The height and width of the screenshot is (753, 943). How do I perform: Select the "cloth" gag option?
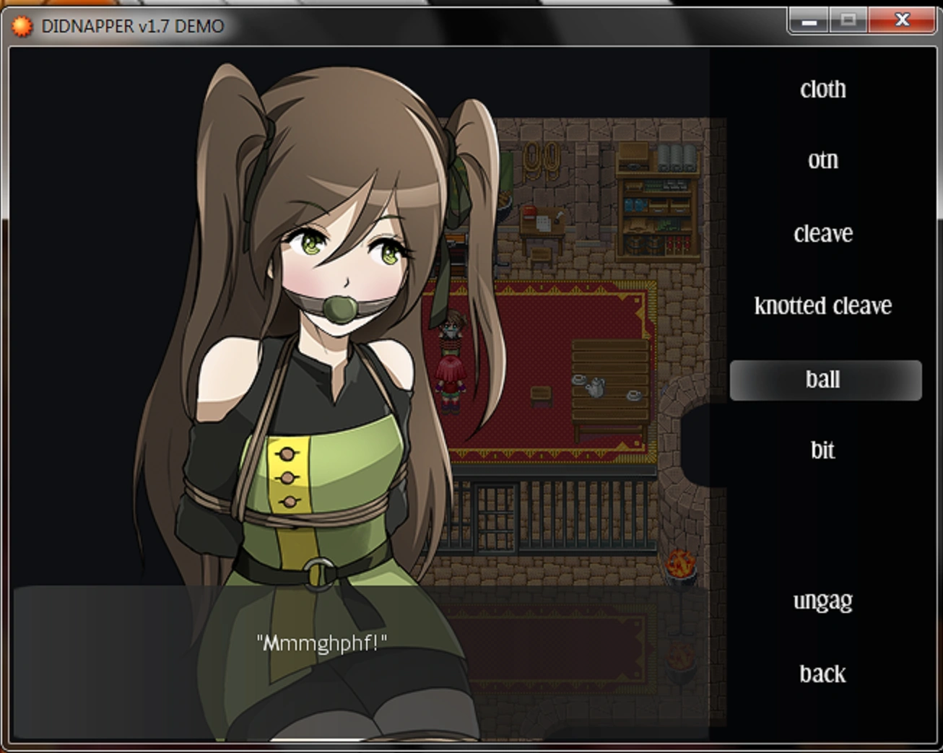click(x=822, y=89)
